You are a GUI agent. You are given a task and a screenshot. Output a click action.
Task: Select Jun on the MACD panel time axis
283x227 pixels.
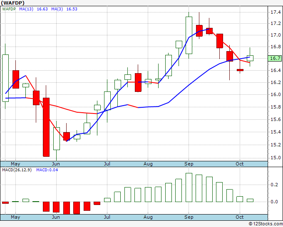pyautogui.click(x=56, y=217)
